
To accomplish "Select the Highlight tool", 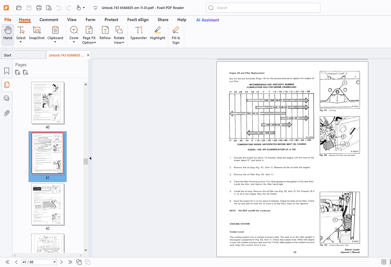I will 157,34.
